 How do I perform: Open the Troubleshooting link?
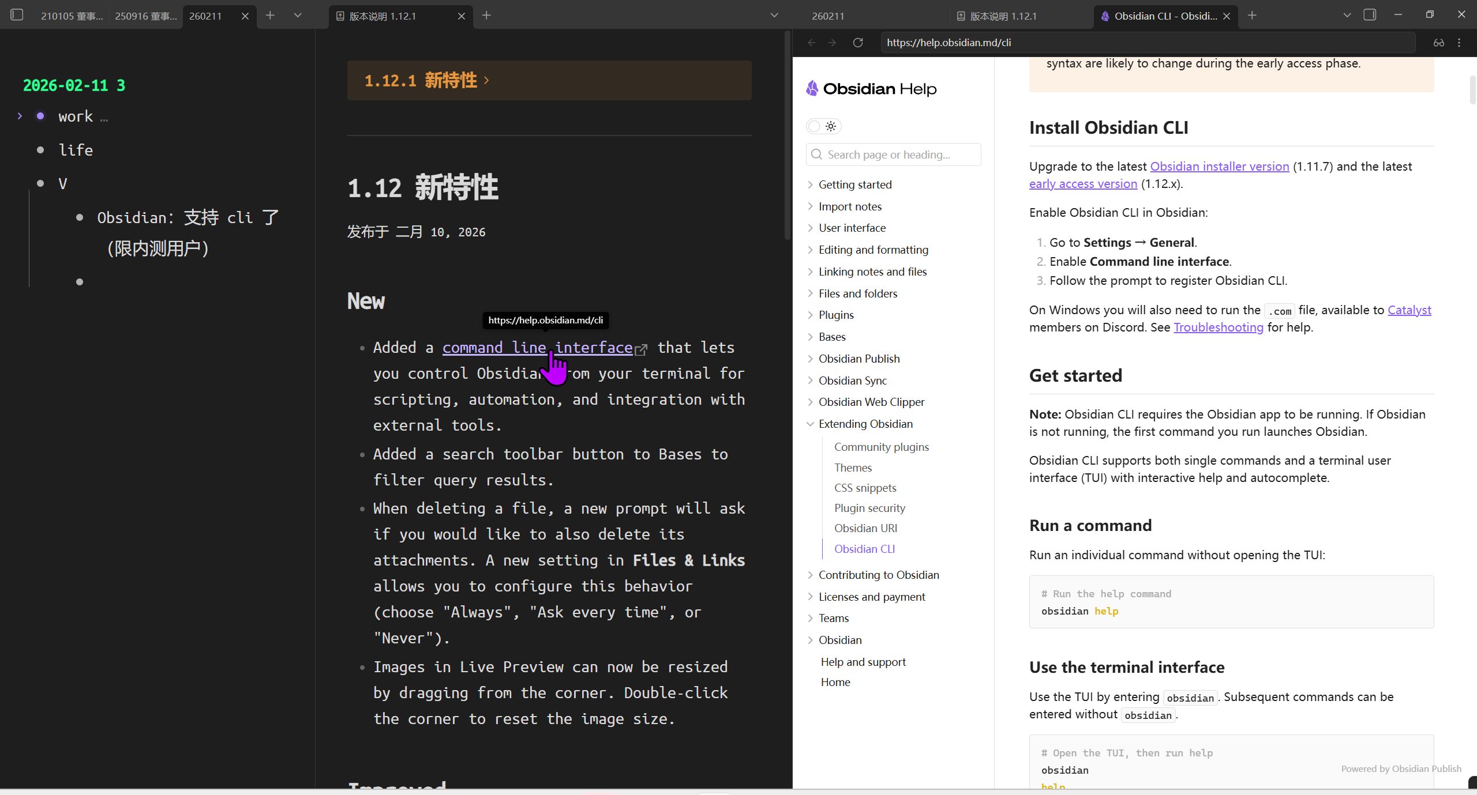[1218, 327]
